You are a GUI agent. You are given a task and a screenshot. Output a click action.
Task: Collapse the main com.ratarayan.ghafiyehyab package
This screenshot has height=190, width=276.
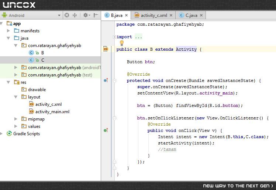(x=15, y=46)
